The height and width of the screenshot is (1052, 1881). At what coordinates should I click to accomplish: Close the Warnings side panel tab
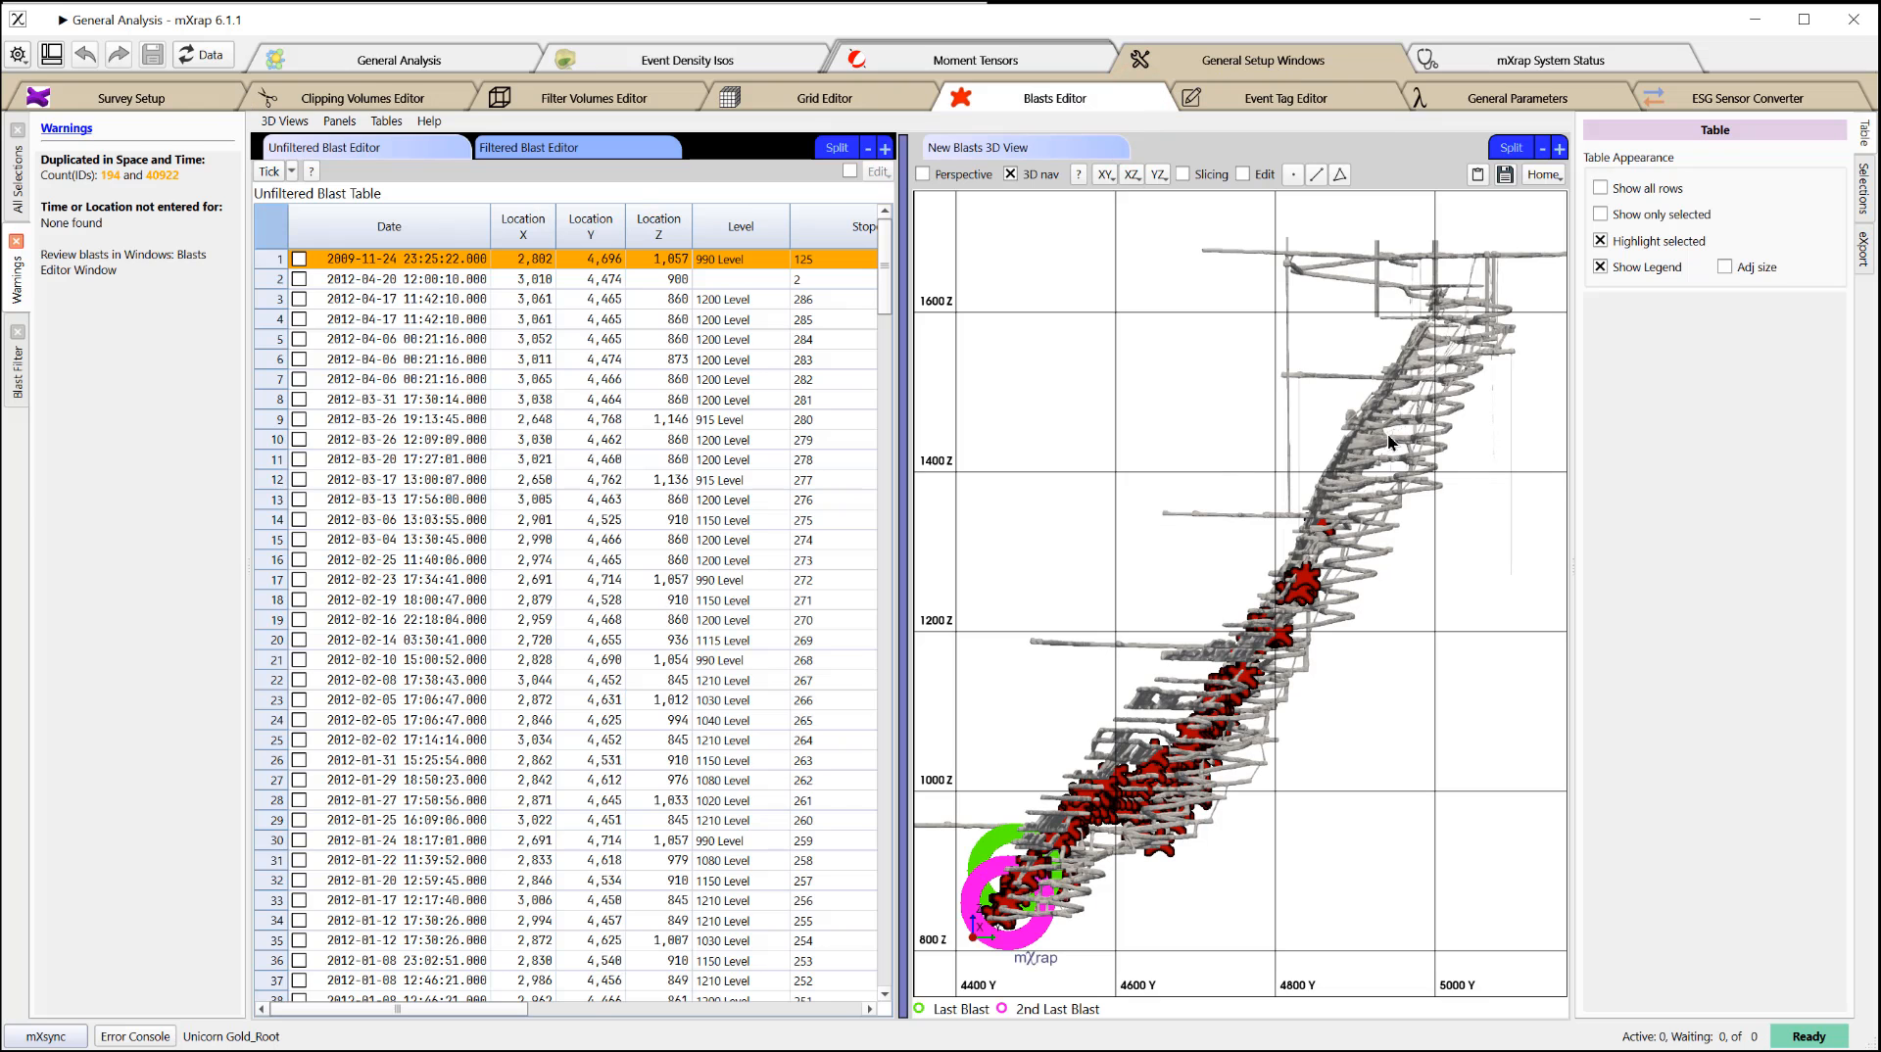pos(17,241)
